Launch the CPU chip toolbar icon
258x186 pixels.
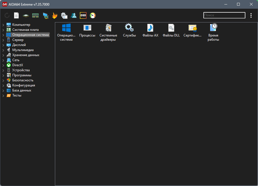26,16
